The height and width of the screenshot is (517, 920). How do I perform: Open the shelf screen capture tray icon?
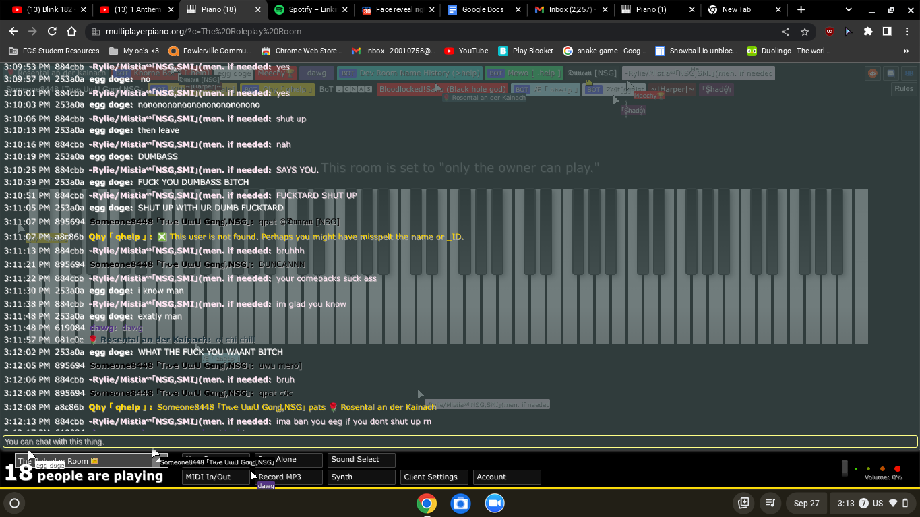[743, 503]
